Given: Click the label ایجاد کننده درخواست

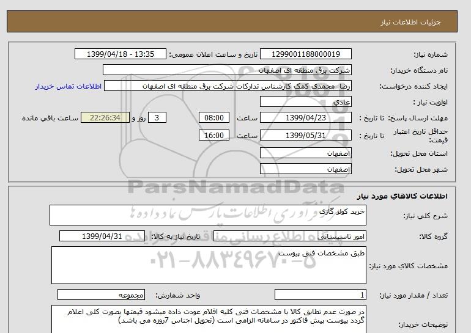Looking at the screenshot, I should click(x=414, y=86).
